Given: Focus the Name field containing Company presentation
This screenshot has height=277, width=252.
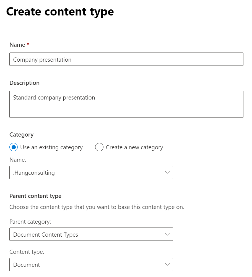Looking at the screenshot, I should tap(126, 59).
